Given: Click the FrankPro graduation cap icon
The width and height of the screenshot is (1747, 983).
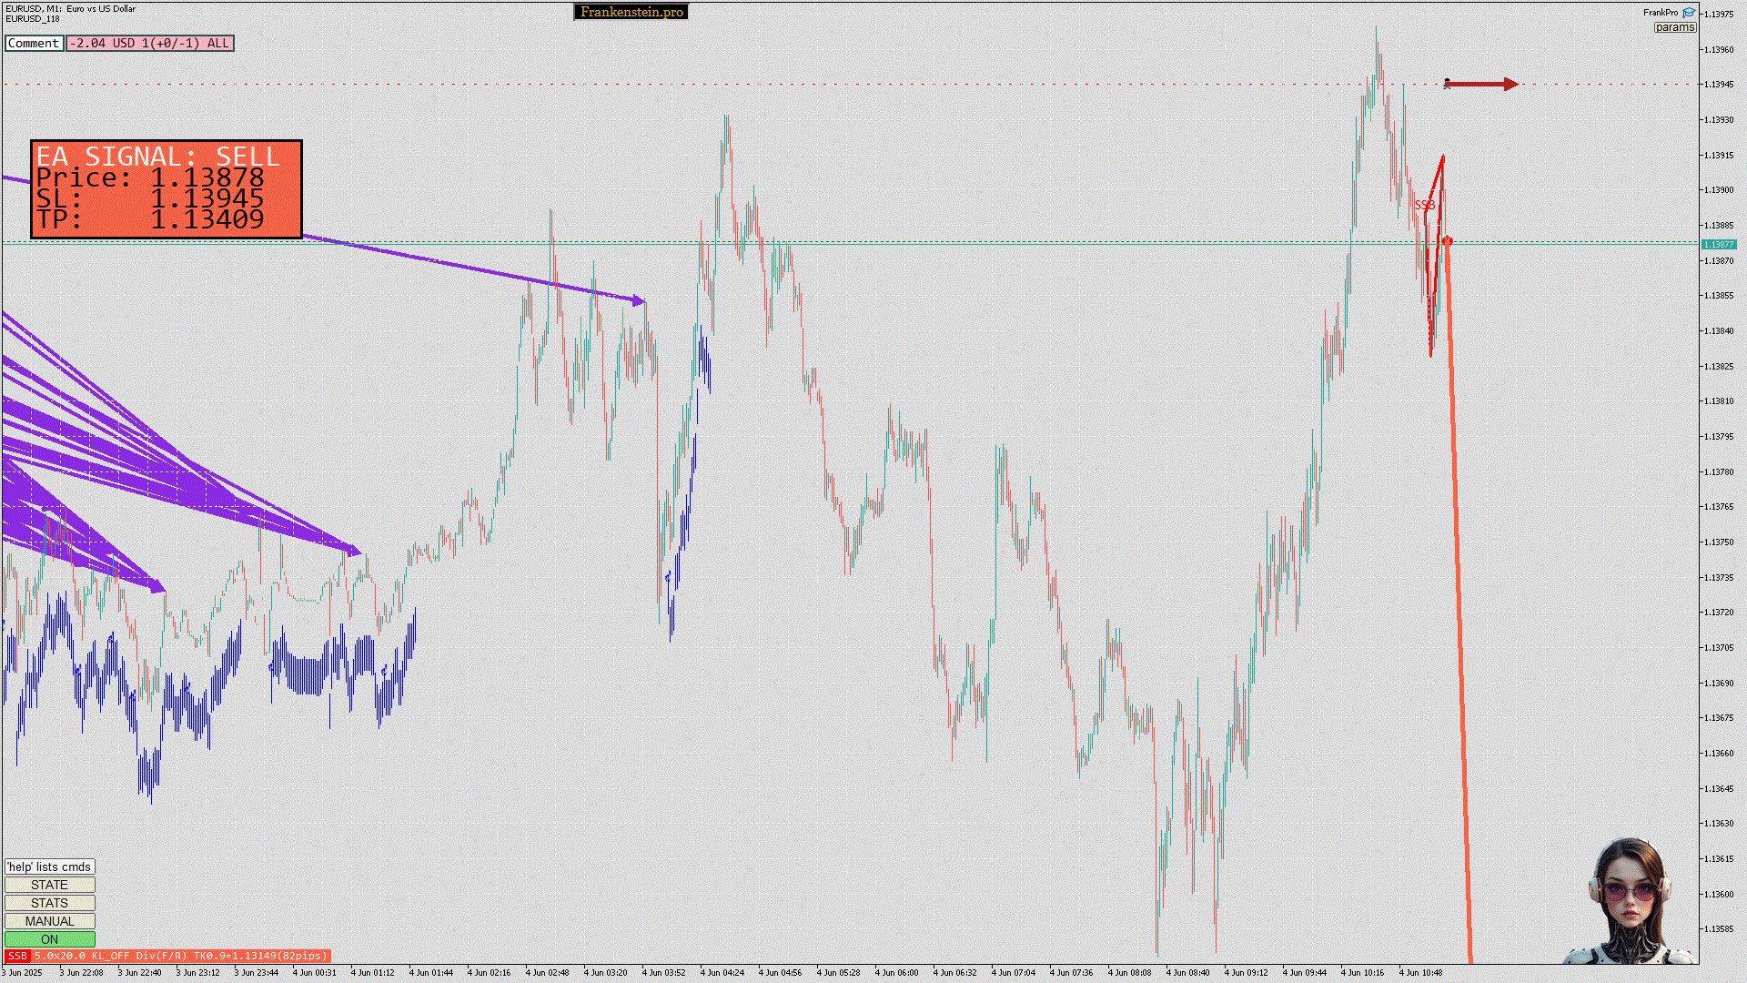Looking at the screenshot, I should pos(1689,13).
